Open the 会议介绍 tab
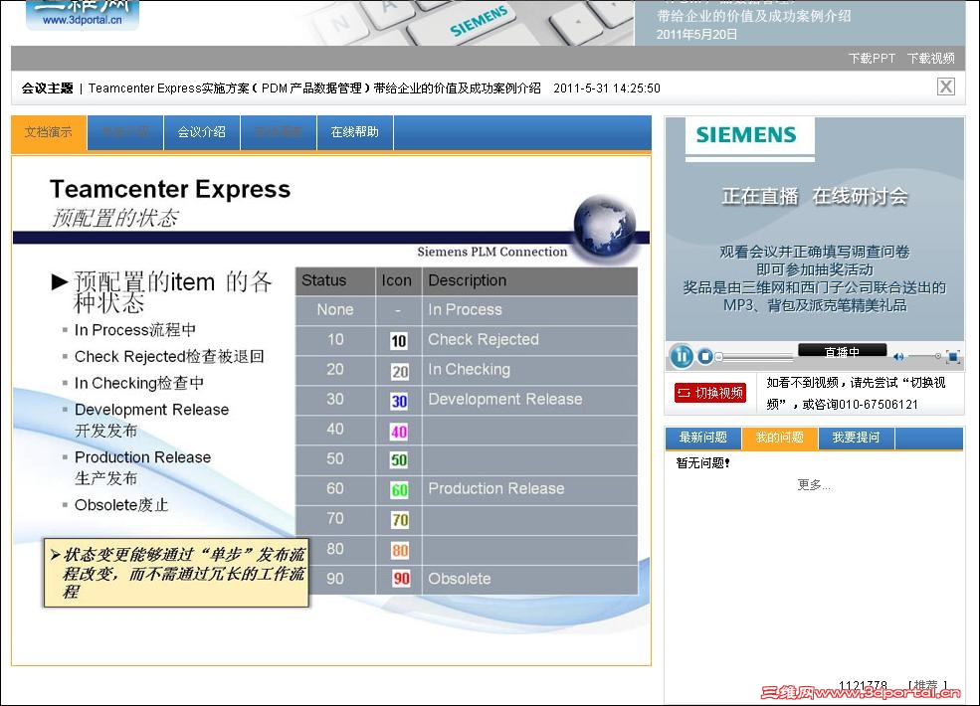The width and height of the screenshot is (980, 706). tap(201, 132)
